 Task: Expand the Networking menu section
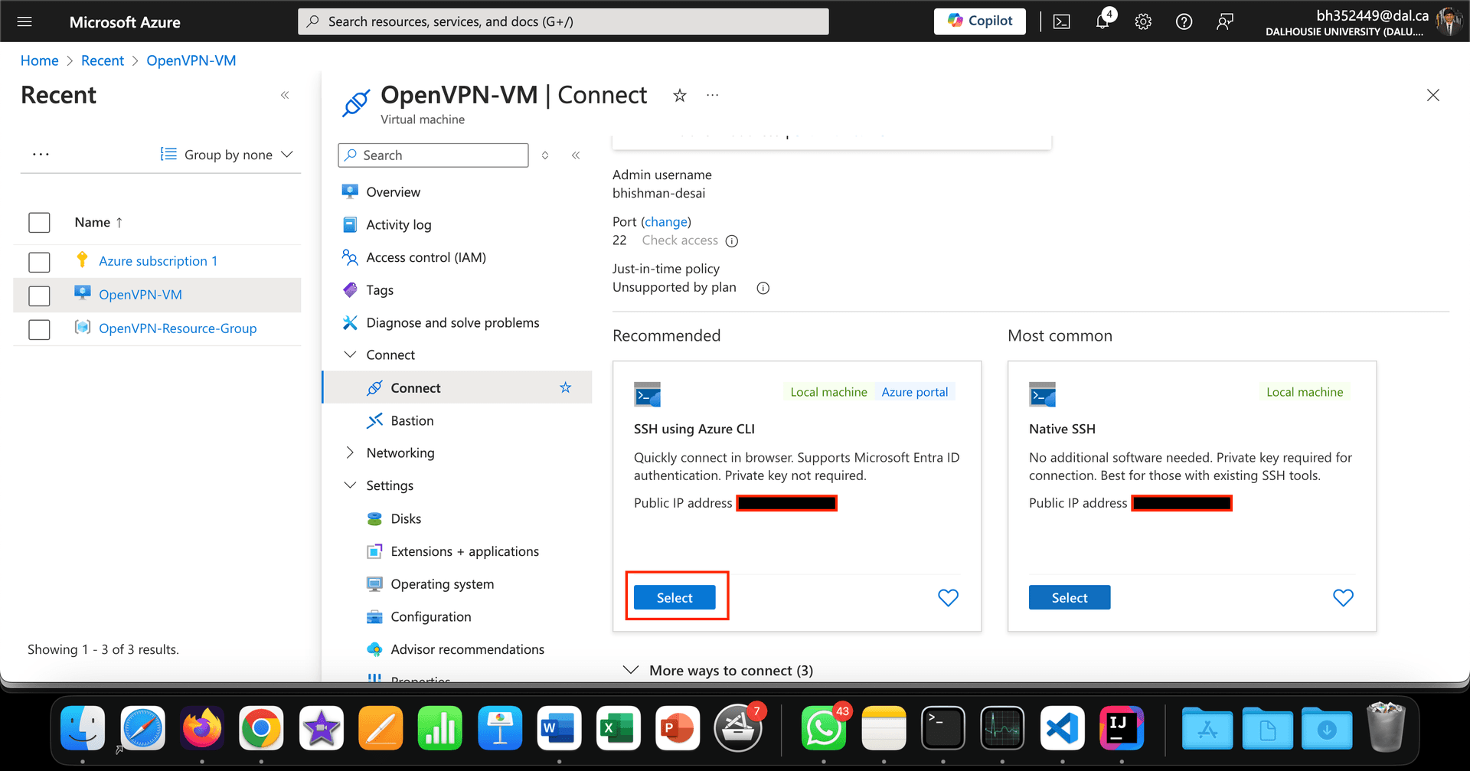[x=350, y=452]
